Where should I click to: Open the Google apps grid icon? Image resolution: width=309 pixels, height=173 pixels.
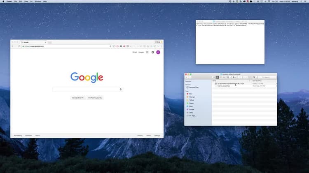pos(147,52)
